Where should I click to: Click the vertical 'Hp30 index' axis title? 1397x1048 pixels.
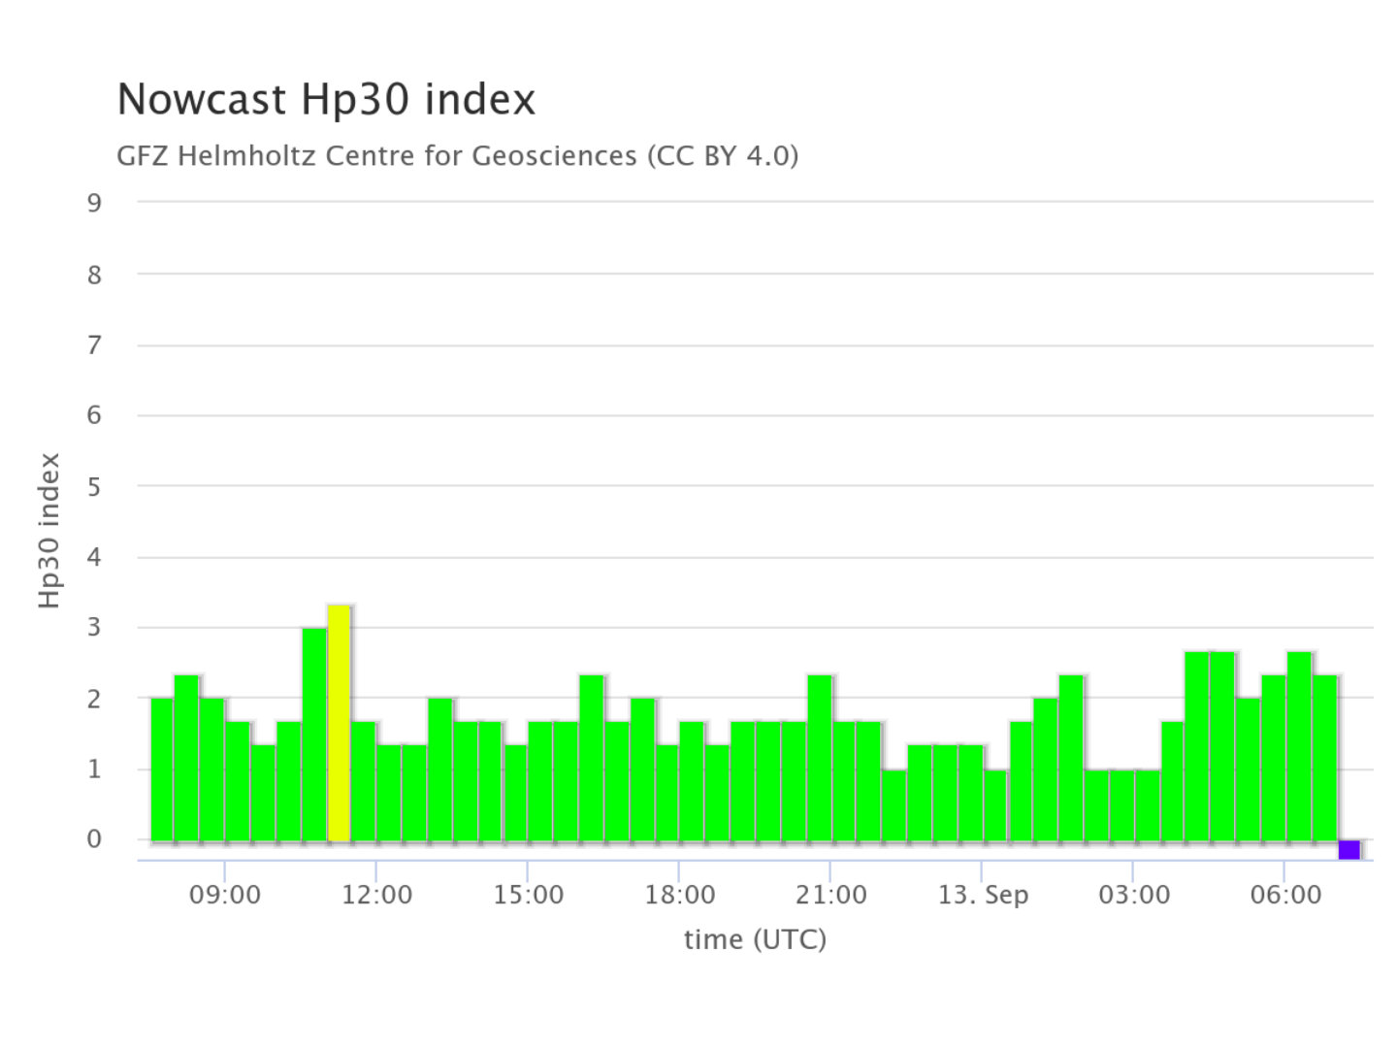(x=49, y=531)
